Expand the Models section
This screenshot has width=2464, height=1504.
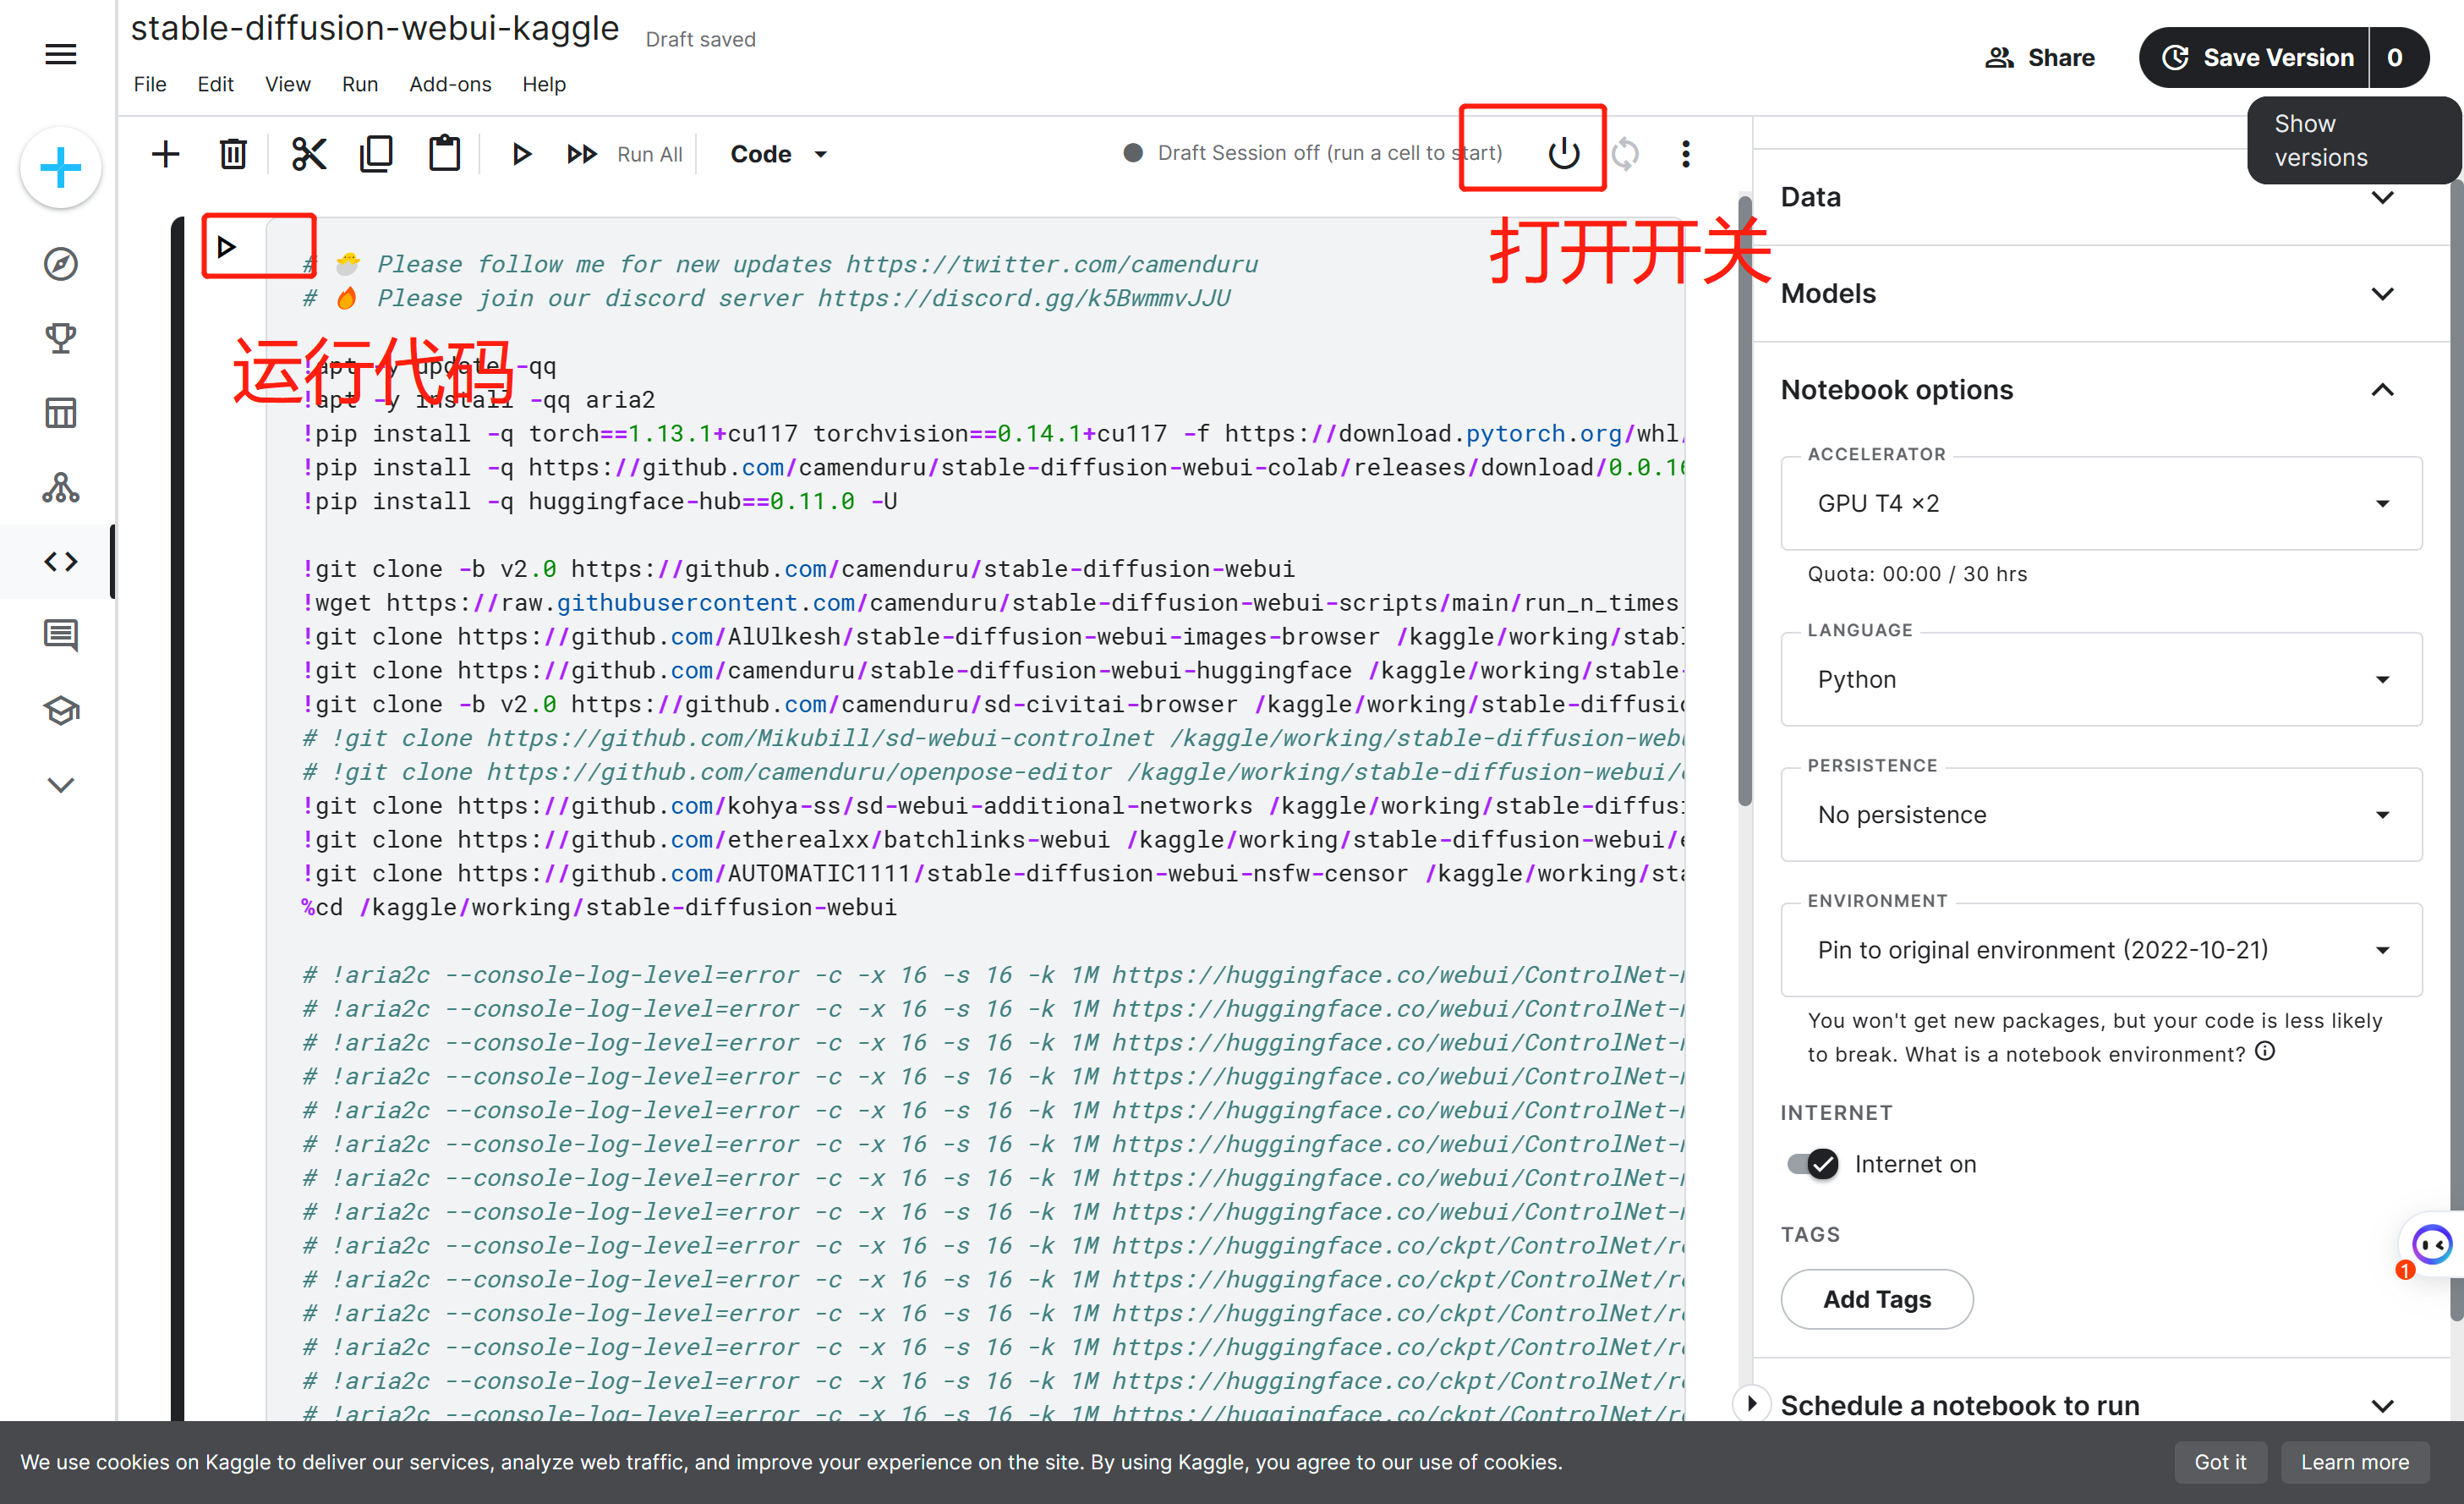tap(2100, 294)
